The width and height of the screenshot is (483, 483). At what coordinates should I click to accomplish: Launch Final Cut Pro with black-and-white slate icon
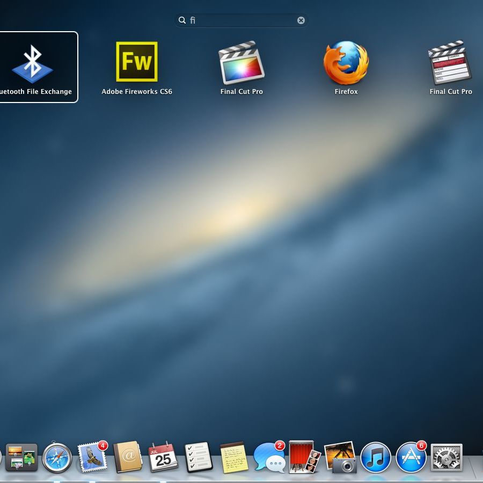click(450, 63)
